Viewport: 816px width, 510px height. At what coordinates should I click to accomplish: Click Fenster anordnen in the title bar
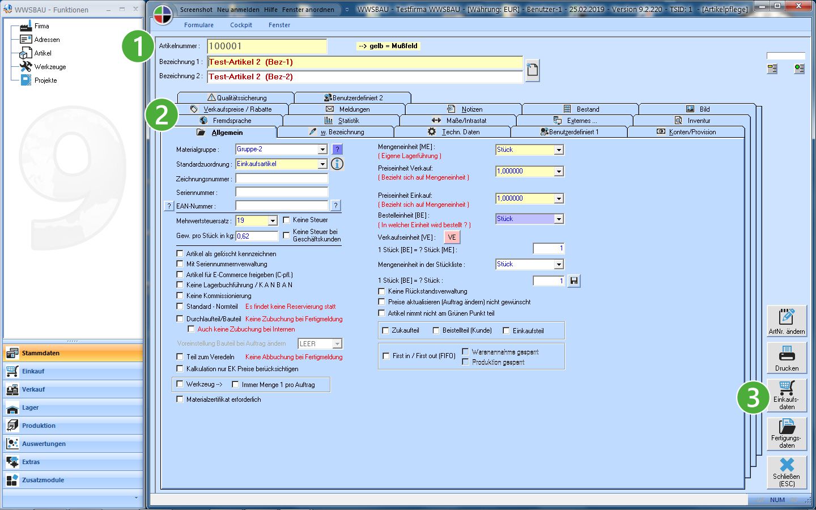308,10
